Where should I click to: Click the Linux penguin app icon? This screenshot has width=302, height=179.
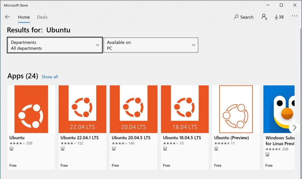point(280,109)
